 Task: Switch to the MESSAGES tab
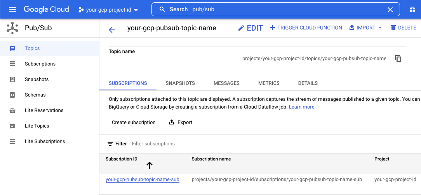tap(226, 83)
